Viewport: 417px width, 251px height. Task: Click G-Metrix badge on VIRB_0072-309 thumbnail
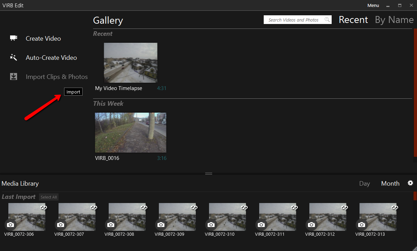click(194, 208)
